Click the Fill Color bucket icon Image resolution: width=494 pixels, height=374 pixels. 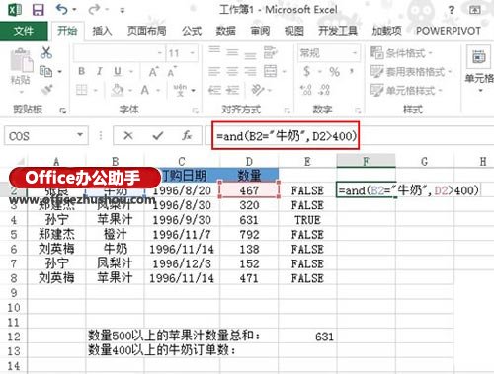point(118,90)
